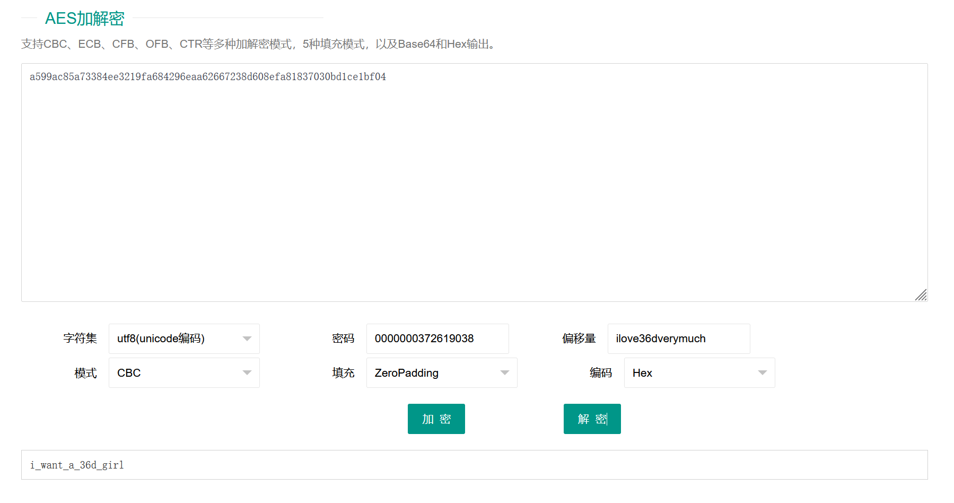Expand the 模式 dropdown showing CBC
Screen dimensions: 954x503
coord(175,372)
